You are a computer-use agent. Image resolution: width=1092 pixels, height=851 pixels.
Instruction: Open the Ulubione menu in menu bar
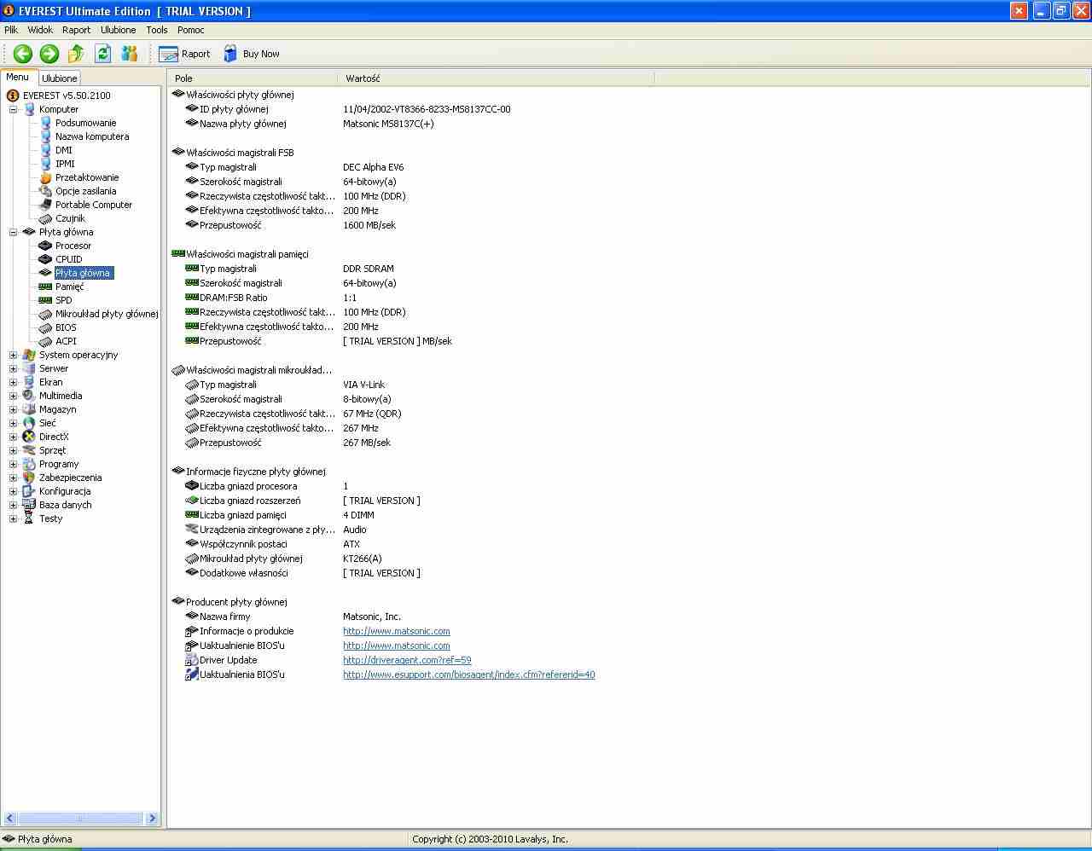pos(118,30)
